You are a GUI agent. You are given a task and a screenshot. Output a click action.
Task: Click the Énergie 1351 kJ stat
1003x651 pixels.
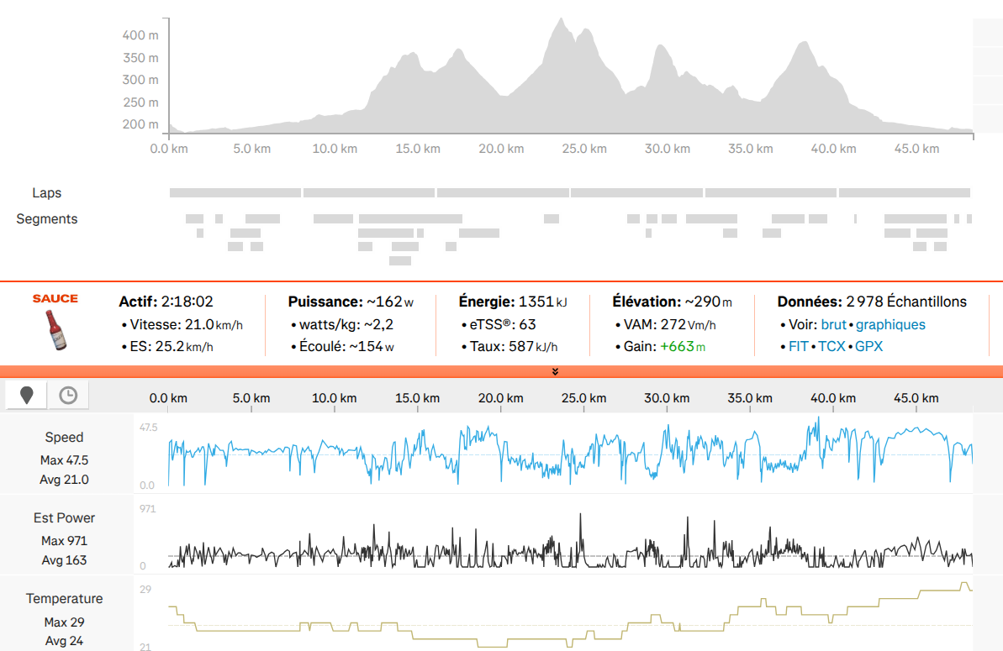[x=512, y=302]
